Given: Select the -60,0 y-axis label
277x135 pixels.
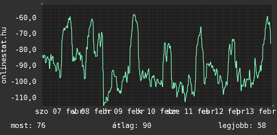Looking at the screenshot, I should point(24,17).
